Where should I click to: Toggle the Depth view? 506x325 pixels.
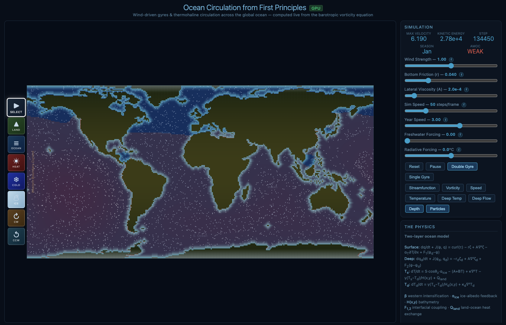[x=414, y=209]
